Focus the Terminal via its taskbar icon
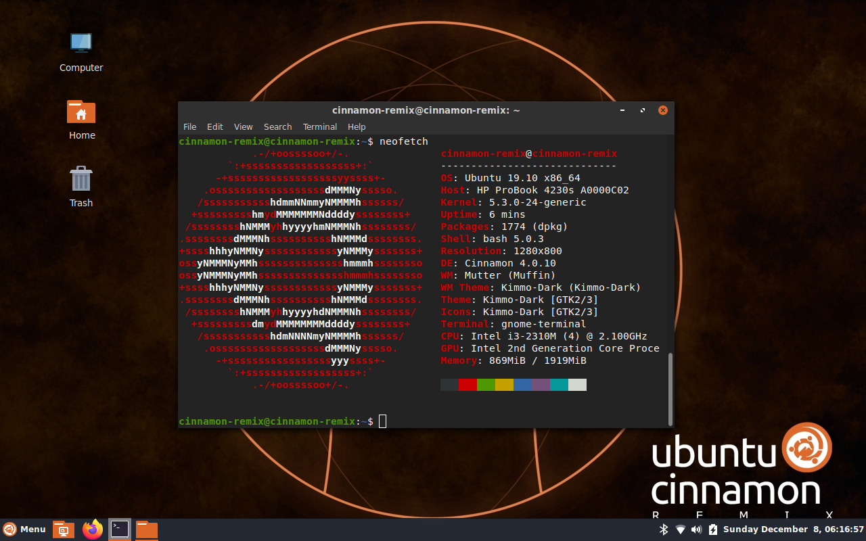 [120, 530]
